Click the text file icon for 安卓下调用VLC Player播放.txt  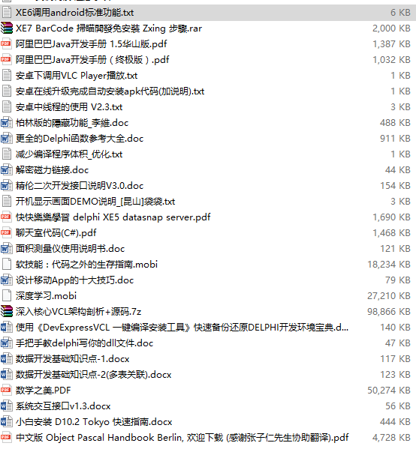pyautogui.click(x=7, y=76)
